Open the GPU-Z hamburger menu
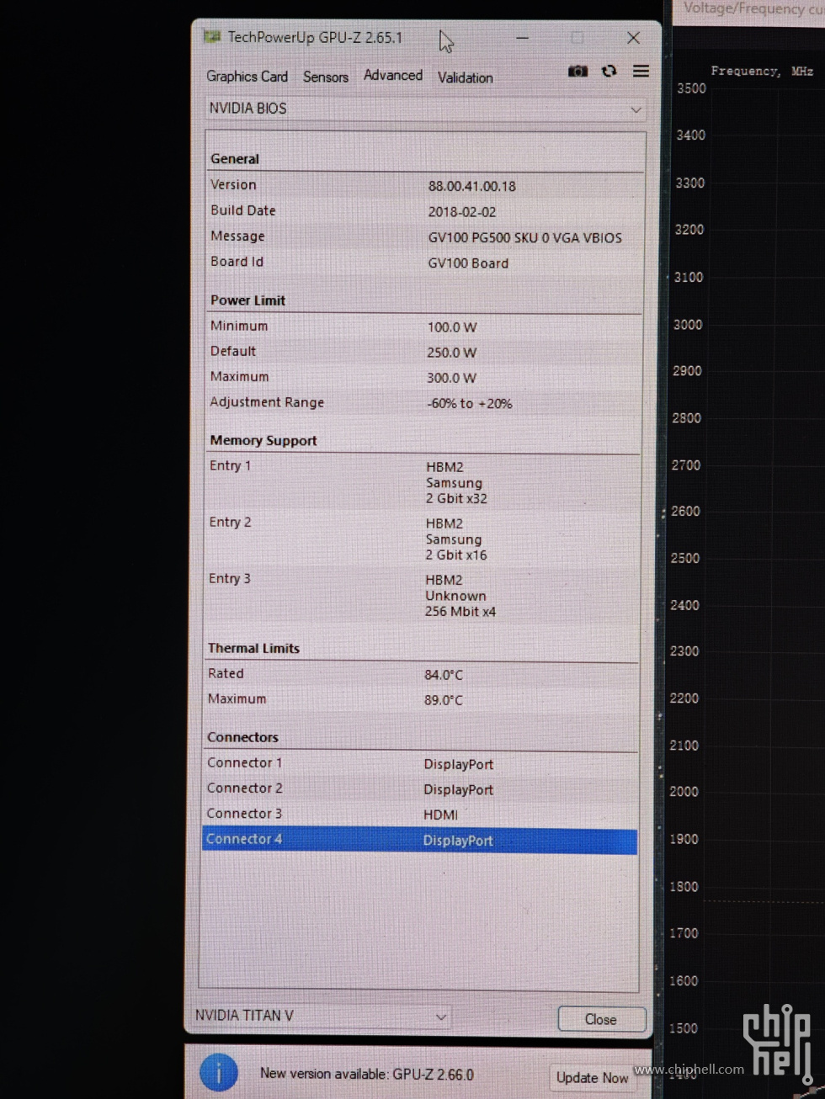The width and height of the screenshot is (825, 1099). (641, 72)
